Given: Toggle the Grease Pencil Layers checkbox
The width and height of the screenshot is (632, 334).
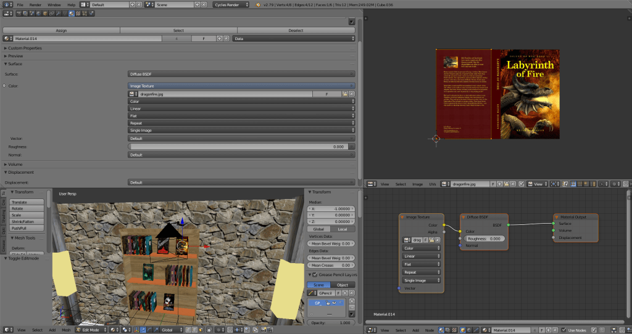Looking at the screenshot, I should coord(314,274).
